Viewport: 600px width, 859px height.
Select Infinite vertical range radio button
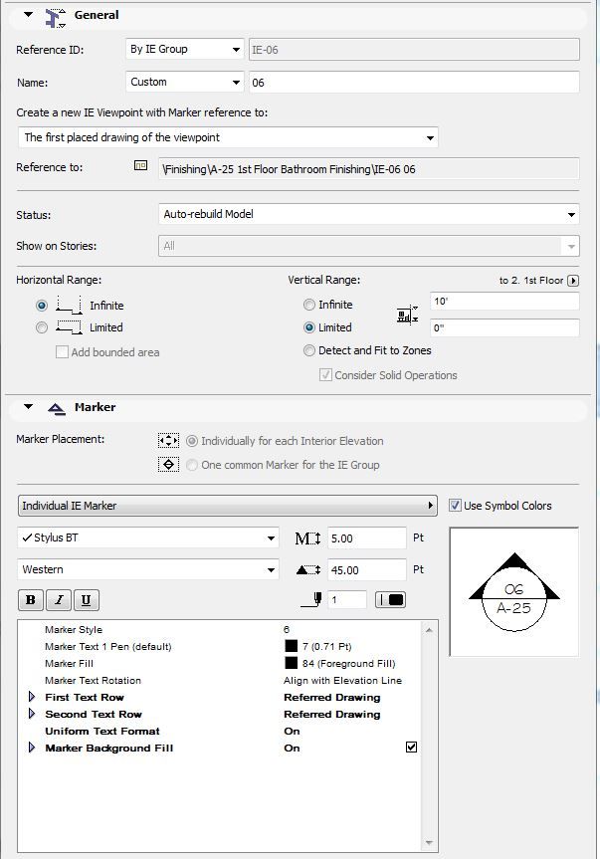click(x=309, y=304)
